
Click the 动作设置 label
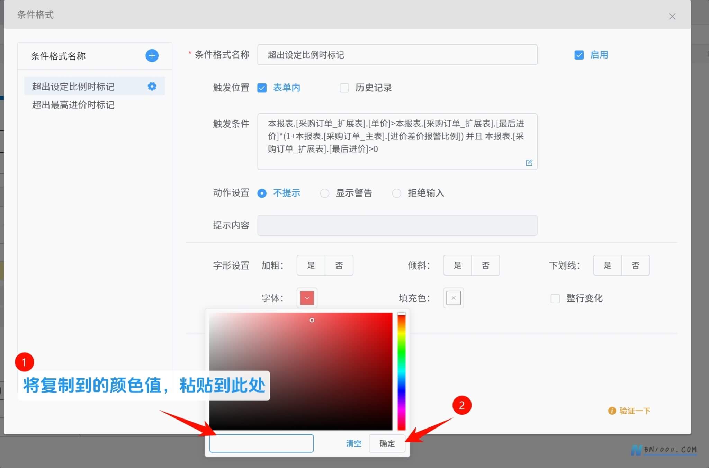click(231, 193)
